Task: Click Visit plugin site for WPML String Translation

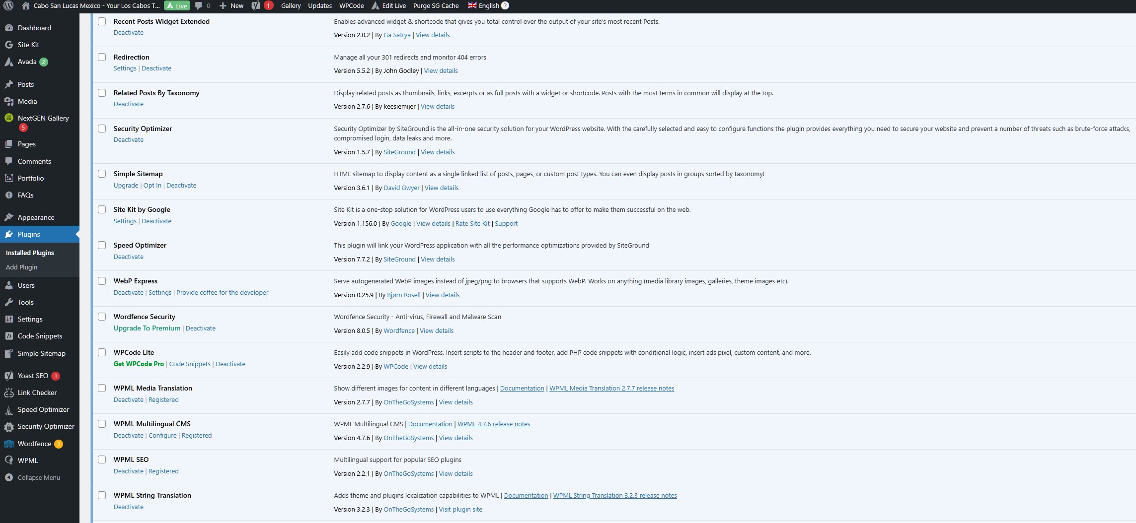Action: click(x=460, y=509)
